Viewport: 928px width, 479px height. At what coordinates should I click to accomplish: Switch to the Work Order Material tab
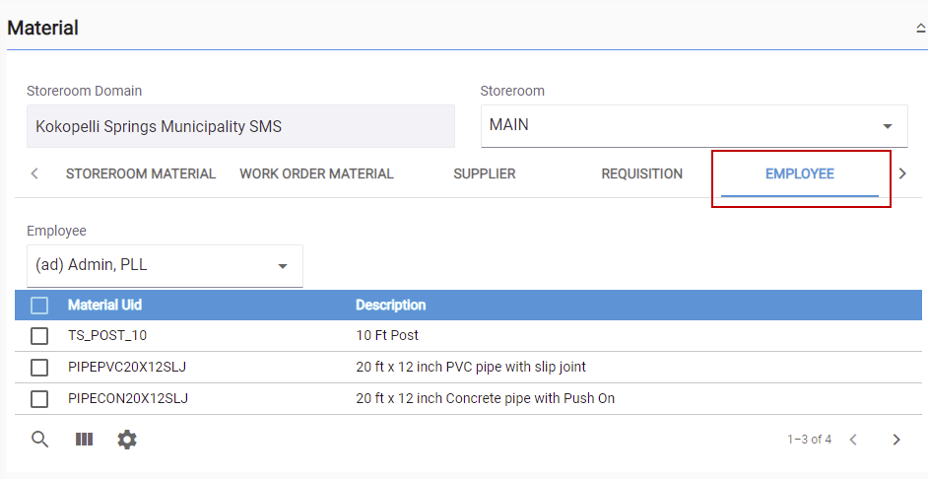(x=316, y=173)
